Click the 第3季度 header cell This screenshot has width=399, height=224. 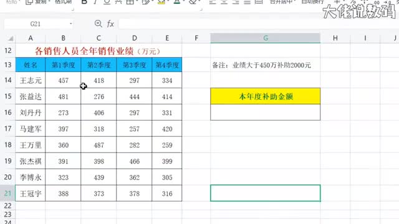tap(134, 65)
